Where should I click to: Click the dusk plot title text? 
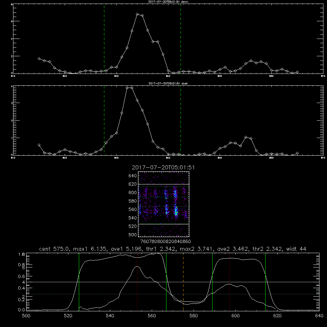168,83
